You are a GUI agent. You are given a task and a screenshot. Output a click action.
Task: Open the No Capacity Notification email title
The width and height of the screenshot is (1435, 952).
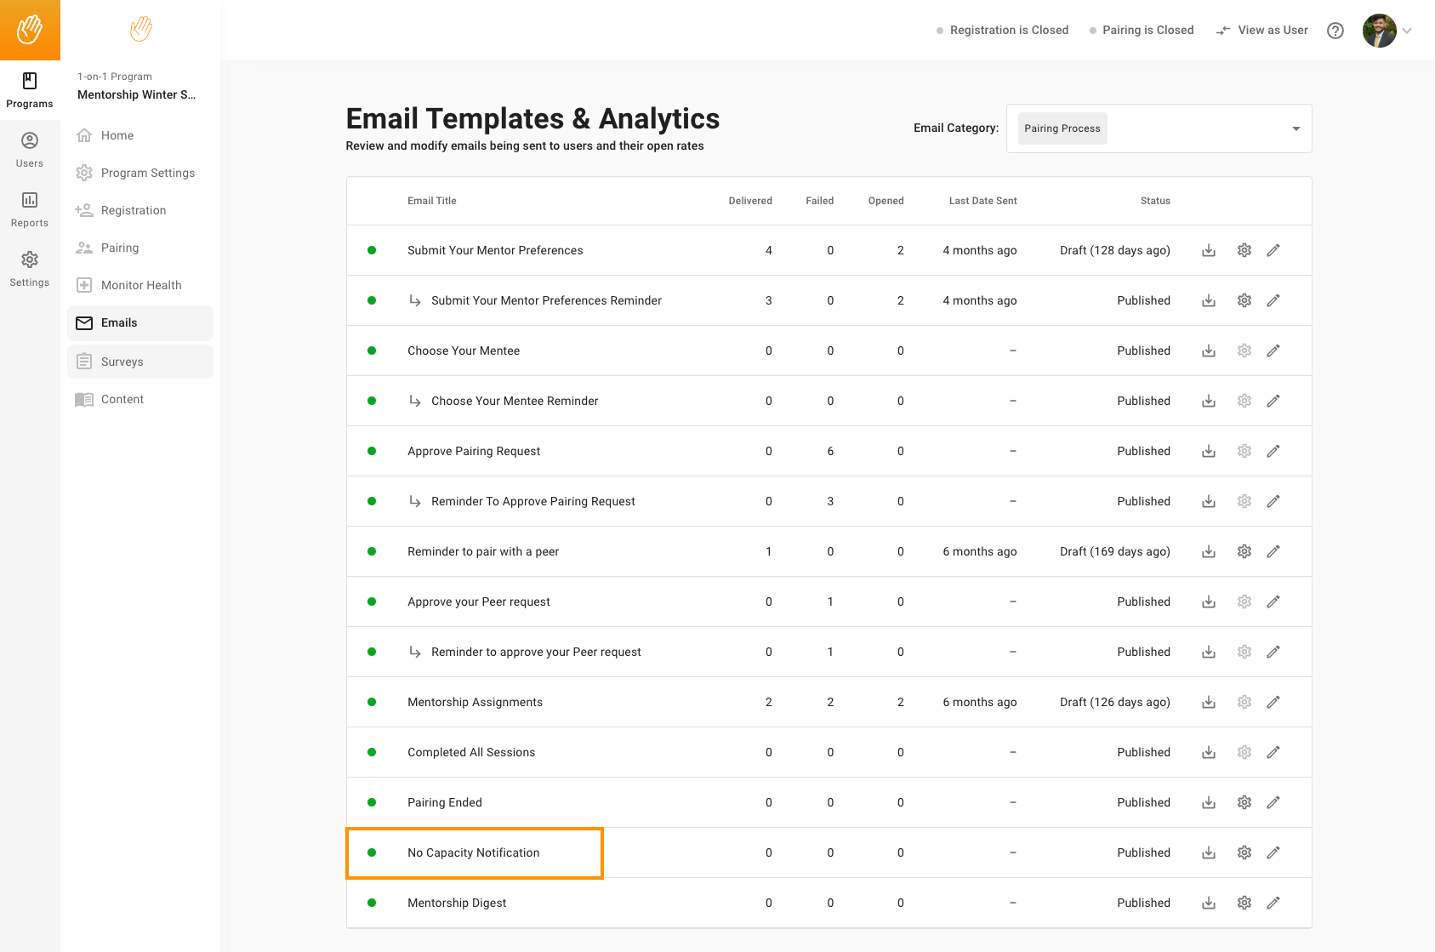pos(473,852)
